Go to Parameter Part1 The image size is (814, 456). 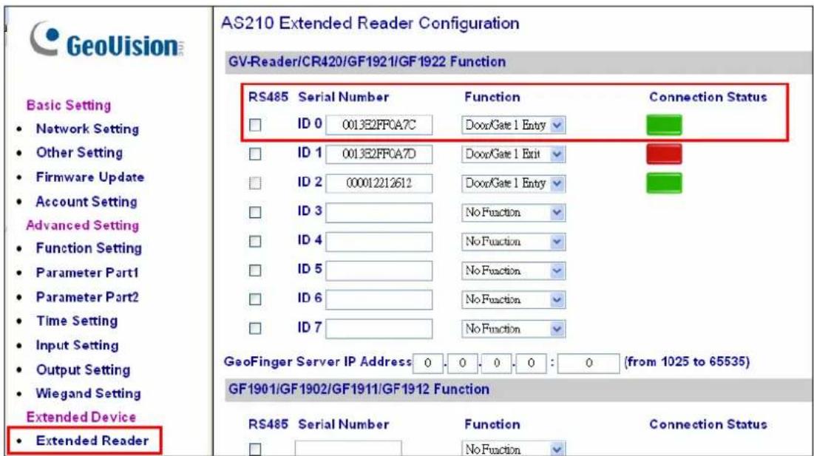pyautogui.click(x=87, y=273)
